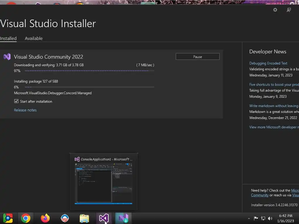Open Firefox from the taskbar

point(45,218)
